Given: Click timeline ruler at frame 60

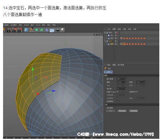Looking at the screenshot, I should (x=45, y=138).
